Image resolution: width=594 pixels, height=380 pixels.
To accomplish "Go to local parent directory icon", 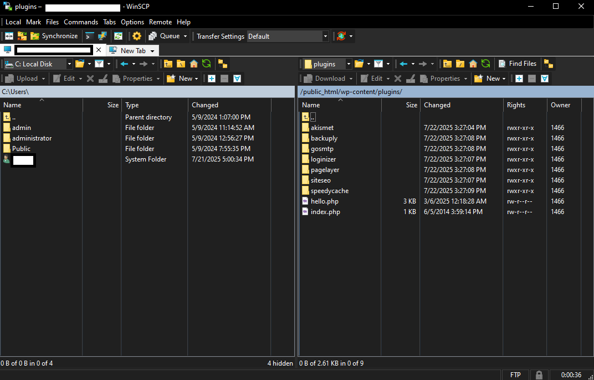I will click(x=168, y=64).
